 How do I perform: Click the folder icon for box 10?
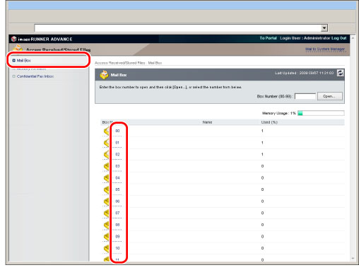[107, 248]
